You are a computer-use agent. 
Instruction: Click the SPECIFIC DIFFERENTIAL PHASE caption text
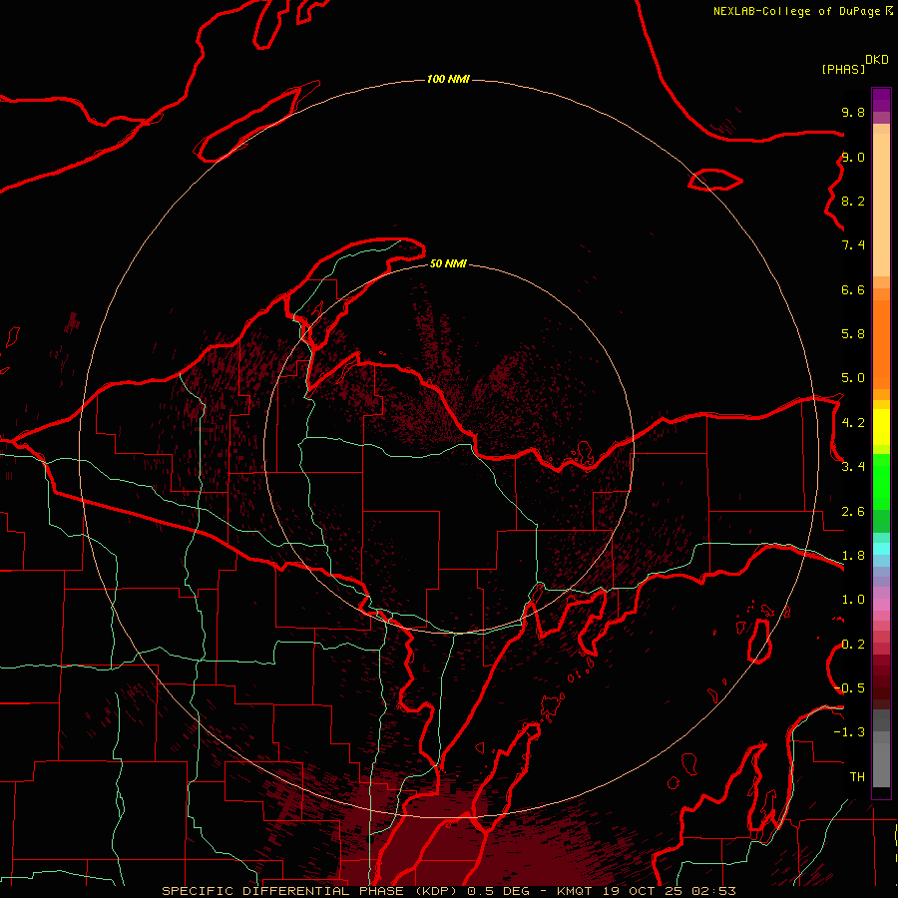pyautogui.click(x=281, y=891)
